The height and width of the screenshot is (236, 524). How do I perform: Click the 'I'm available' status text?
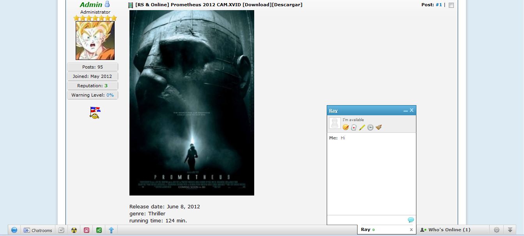click(x=353, y=120)
